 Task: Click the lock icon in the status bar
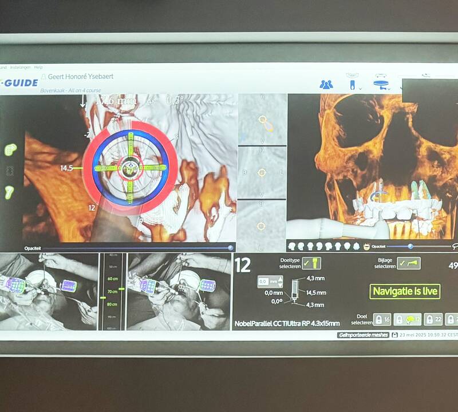394,335
